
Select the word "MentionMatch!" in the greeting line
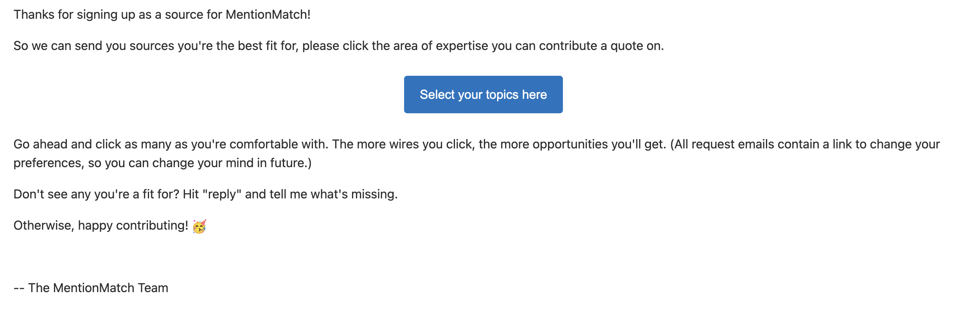[268, 15]
